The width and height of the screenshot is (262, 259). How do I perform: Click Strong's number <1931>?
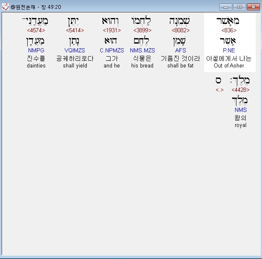point(112,31)
